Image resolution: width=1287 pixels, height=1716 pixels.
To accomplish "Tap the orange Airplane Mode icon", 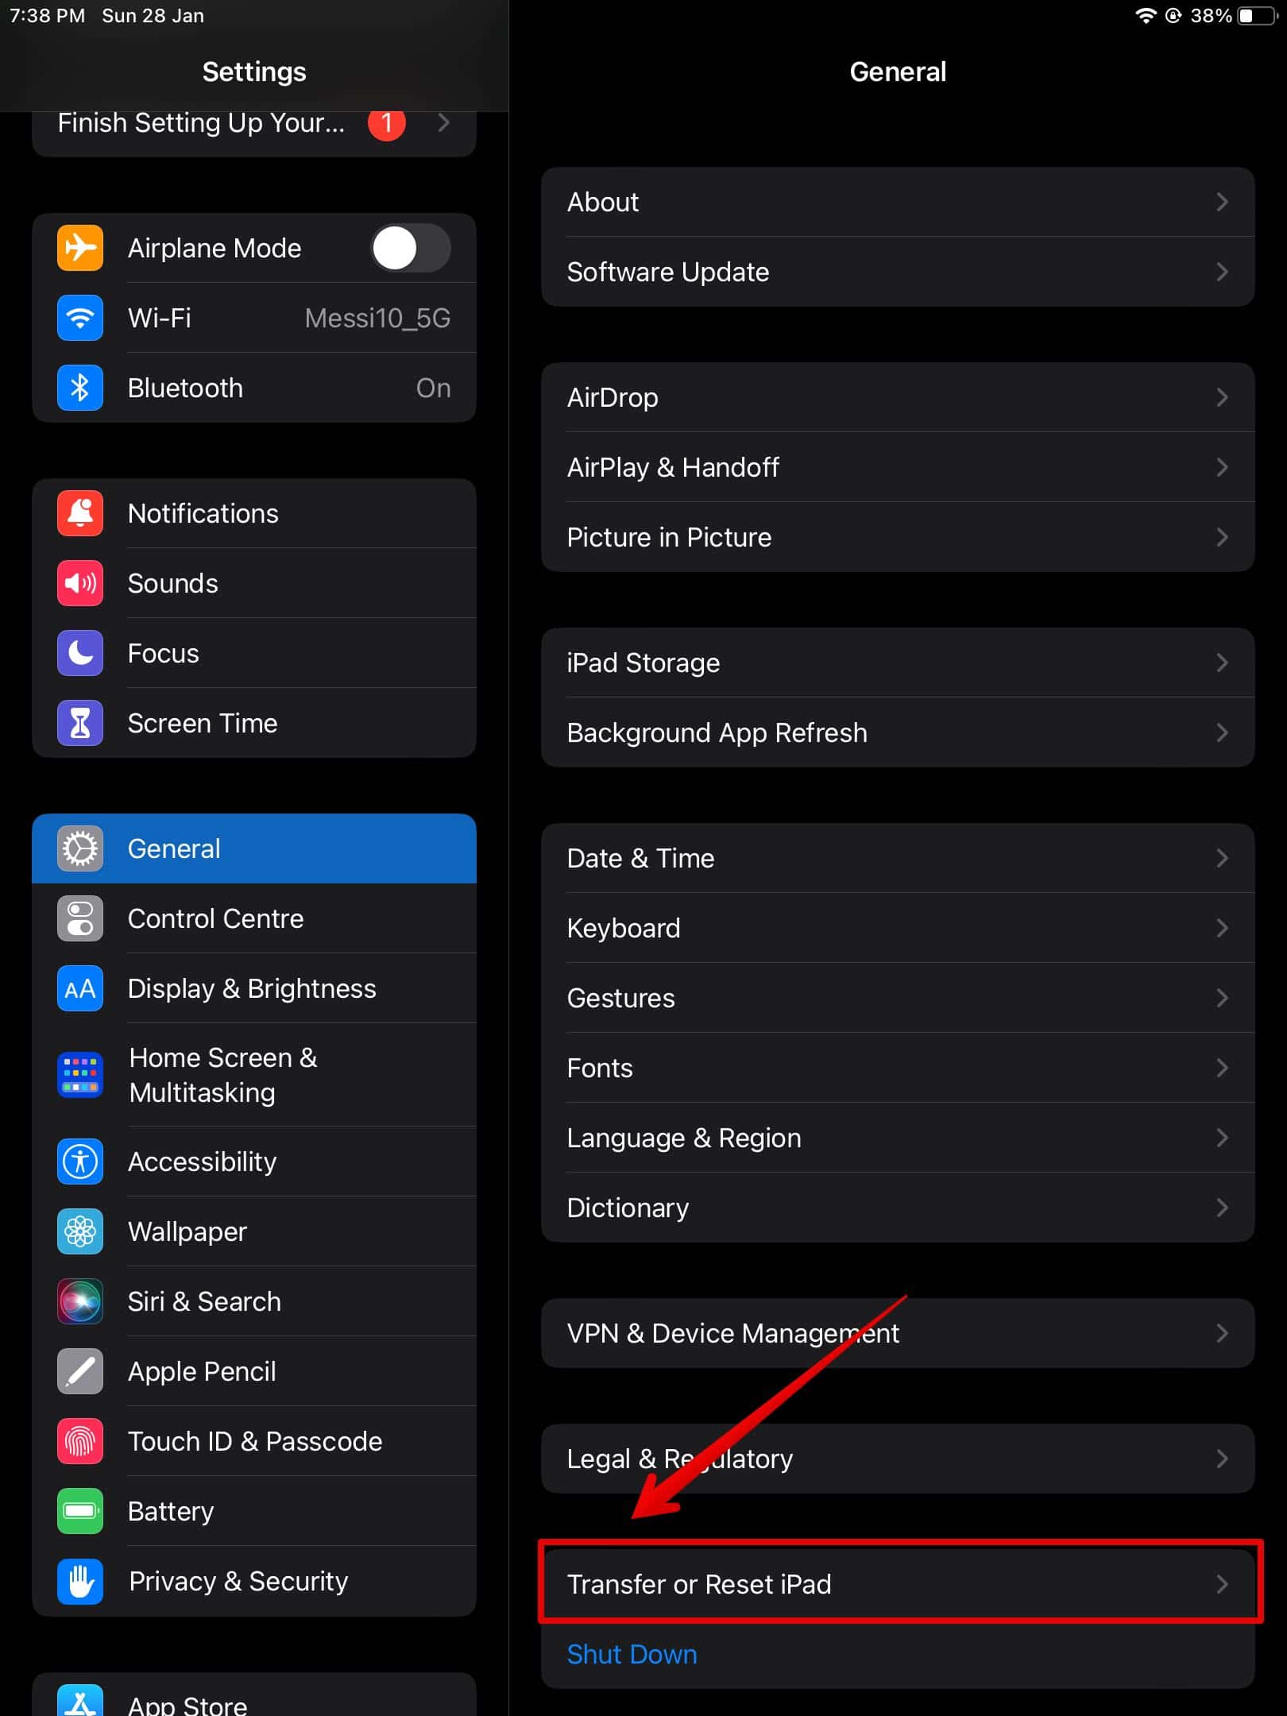I will [x=80, y=248].
